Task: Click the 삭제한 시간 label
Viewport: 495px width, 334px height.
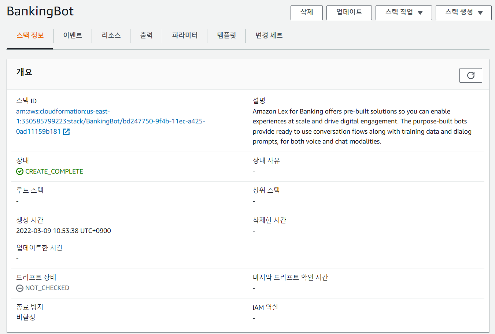Action: click(x=269, y=220)
